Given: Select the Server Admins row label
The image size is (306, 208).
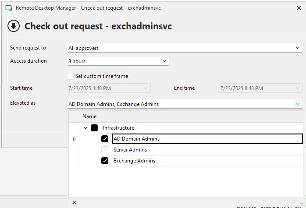Looking at the screenshot, I should (130, 150).
